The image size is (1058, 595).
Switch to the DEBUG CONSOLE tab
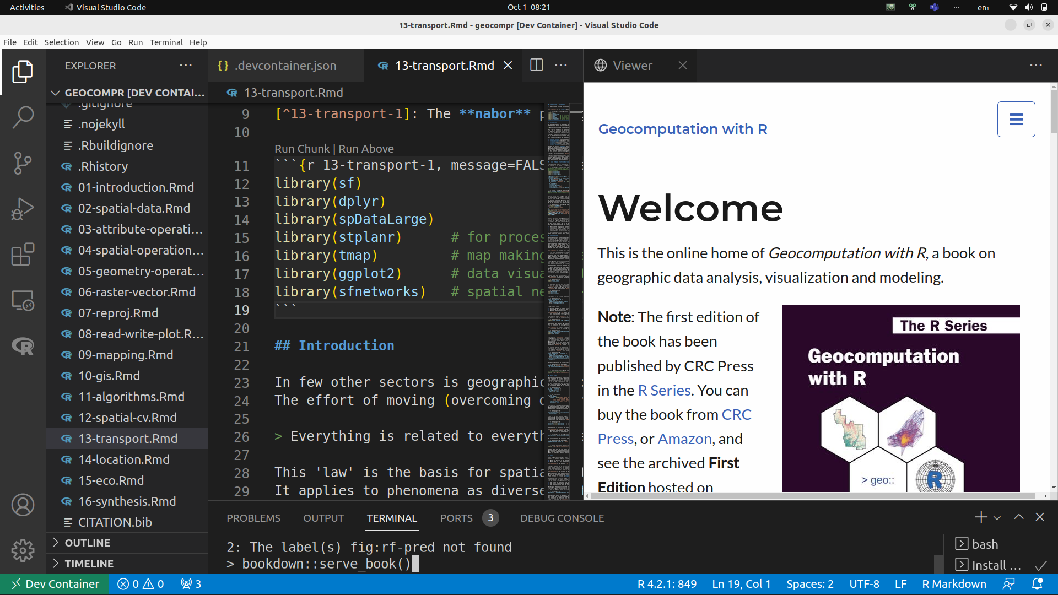(562, 518)
